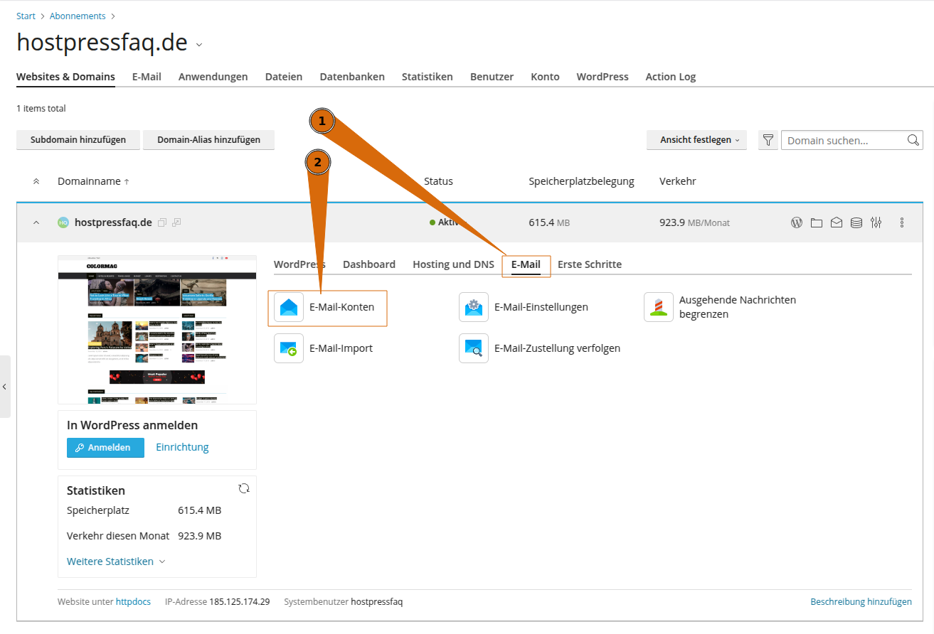This screenshot has width=934, height=634.
Task: Click the Status column header
Action: (438, 181)
